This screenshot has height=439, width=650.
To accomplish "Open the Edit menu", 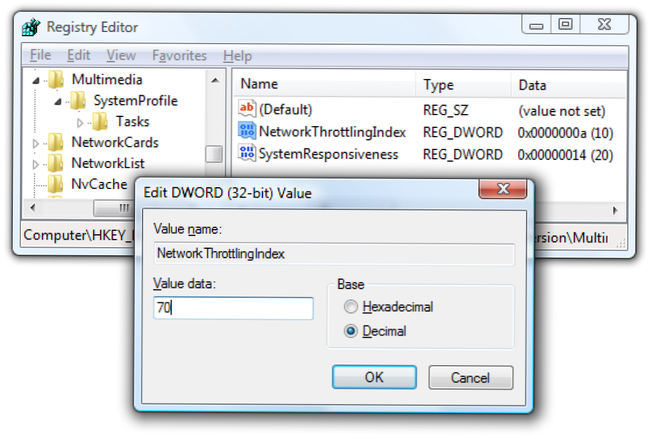I will pyautogui.click(x=79, y=56).
